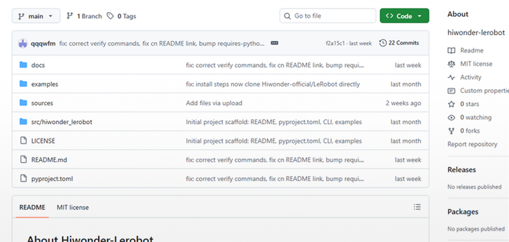This screenshot has width=509, height=242.
Task: Click the pulse icon beside Activity
Action: [451, 77]
